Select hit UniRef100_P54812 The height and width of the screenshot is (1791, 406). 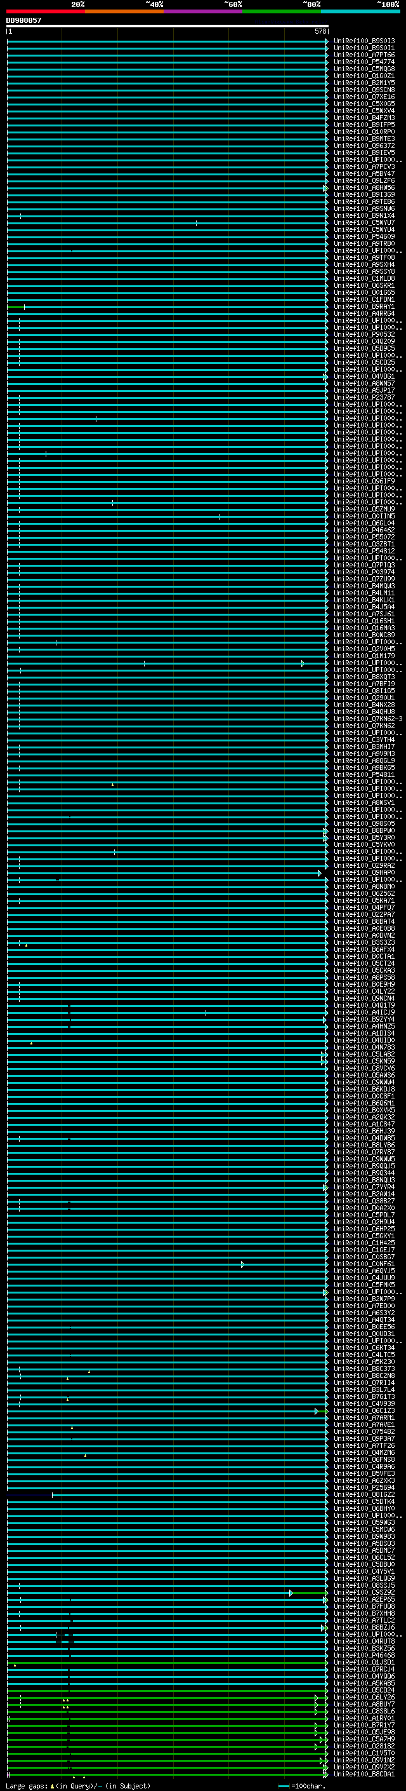click(363, 551)
